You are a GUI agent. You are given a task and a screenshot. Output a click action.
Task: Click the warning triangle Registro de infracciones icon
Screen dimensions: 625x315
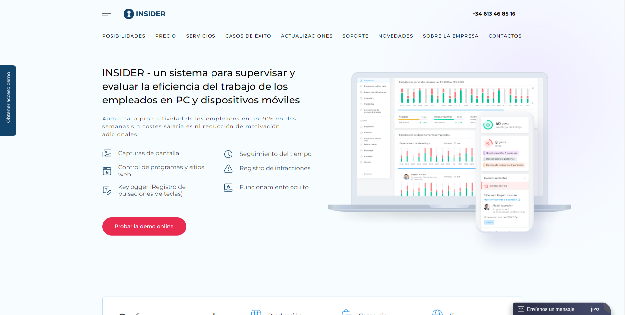pos(228,168)
